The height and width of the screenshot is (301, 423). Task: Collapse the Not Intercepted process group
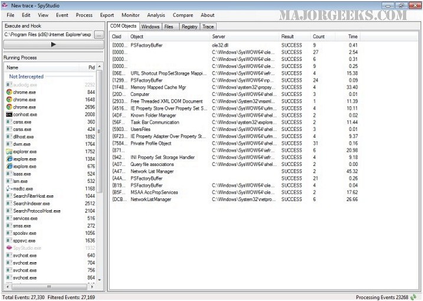pyautogui.click(x=26, y=76)
